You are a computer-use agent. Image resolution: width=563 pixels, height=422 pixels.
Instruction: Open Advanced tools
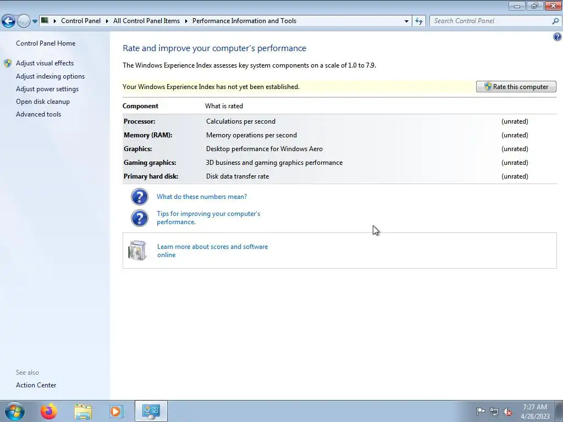pos(38,114)
